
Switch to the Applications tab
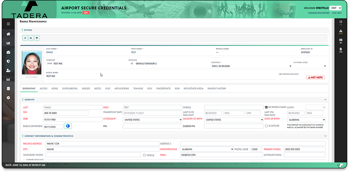pyautogui.click(x=122, y=88)
